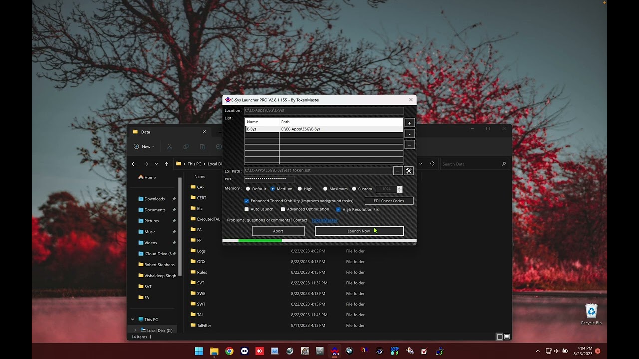The height and width of the screenshot is (359, 639).
Task: Enable the Advanced Optimization checkbox
Action: pyautogui.click(x=283, y=209)
